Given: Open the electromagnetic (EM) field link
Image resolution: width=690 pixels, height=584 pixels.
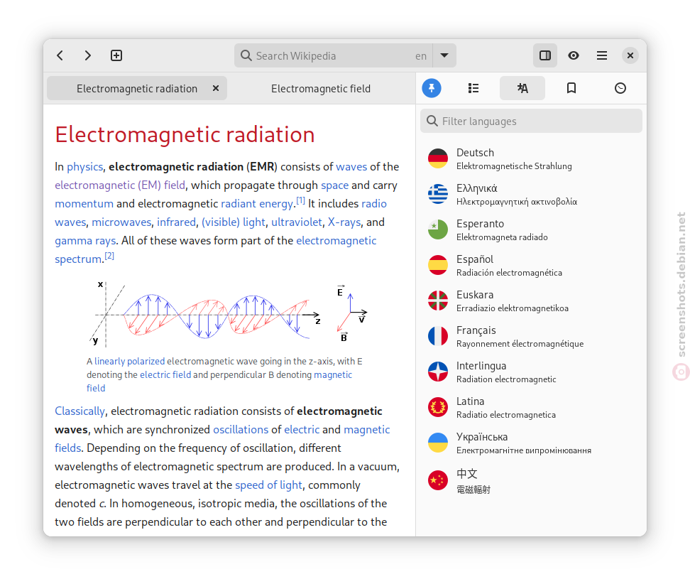Looking at the screenshot, I should click(120, 185).
